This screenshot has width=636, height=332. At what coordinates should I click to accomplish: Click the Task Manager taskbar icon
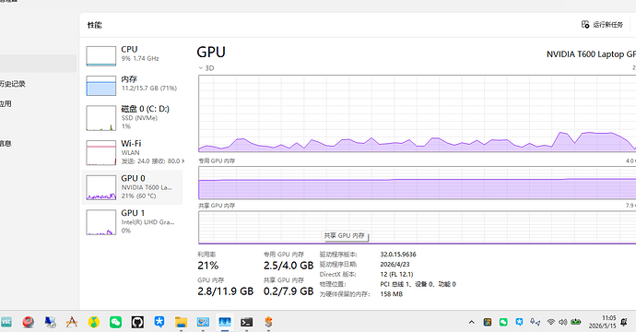click(x=225, y=322)
